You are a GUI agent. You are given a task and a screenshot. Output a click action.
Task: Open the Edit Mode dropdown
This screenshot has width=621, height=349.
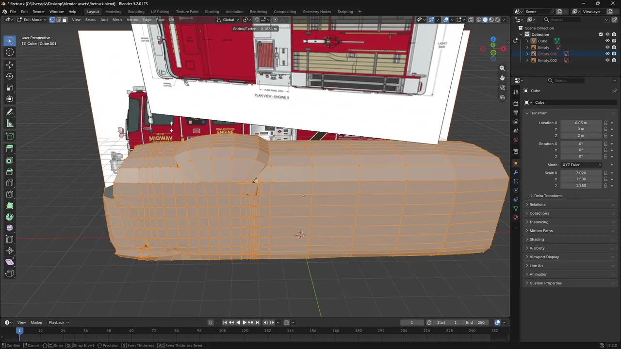[x=32, y=20]
